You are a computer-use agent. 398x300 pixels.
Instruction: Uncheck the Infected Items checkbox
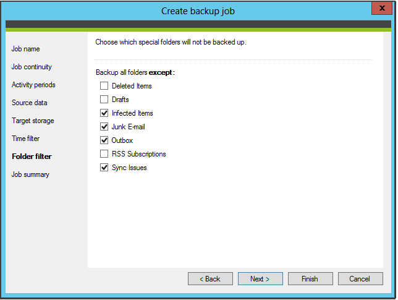tap(104, 113)
